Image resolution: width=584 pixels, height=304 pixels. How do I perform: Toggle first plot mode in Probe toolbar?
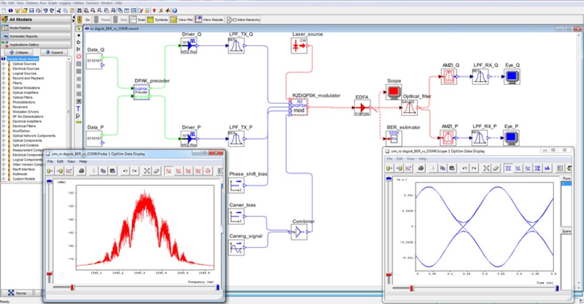[169, 171]
